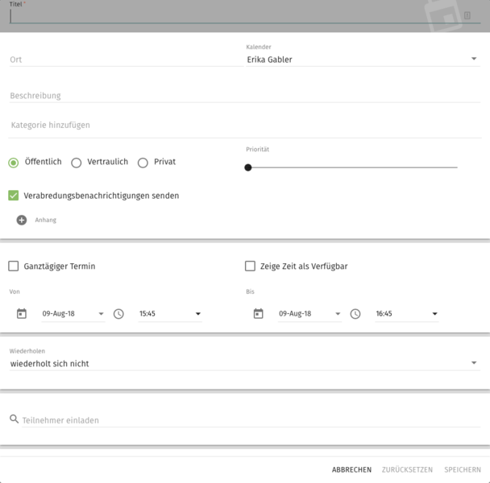This screenshot has height=483, width=490.
Task: Open the Von date calendar icon
Action: click(22, 313)
